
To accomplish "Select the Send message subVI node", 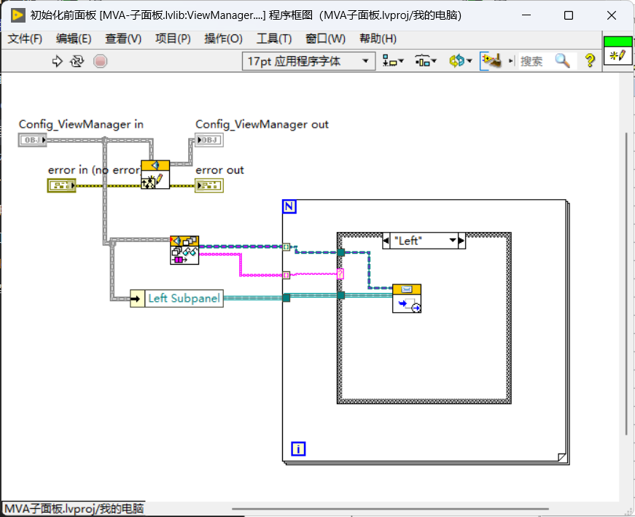I will (407, 298).
